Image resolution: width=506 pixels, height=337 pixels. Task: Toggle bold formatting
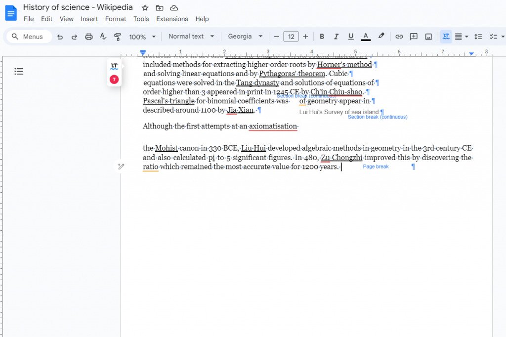click(x=322, y=36)
